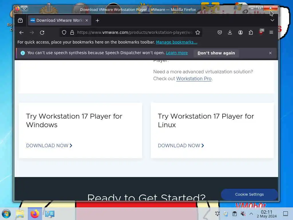Reload the current page
The image size is (293, 220).
coord(42,33)
